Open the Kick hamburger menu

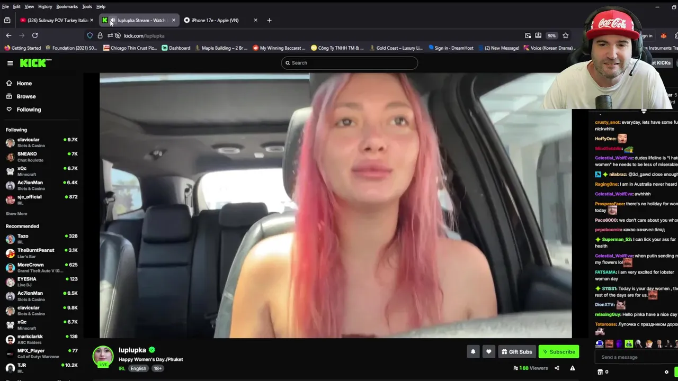click(10, 63)
